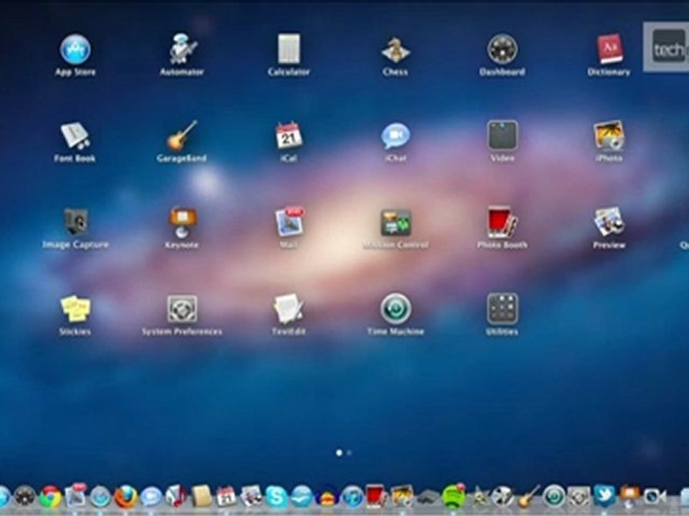Image resolution: width=689 pixels, height=516 pixels.
Task: Open the App Store from Launchpad
Action: pos(75,49)
